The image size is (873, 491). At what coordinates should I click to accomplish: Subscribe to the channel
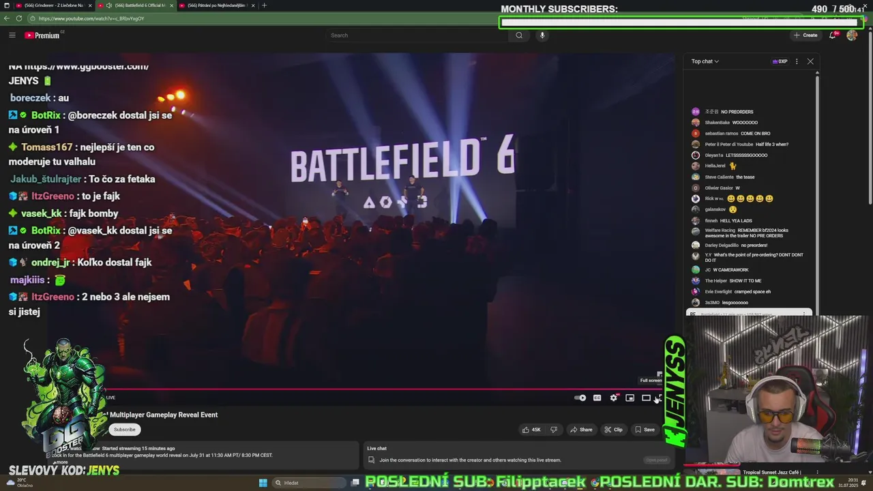[x=124, y=430]
